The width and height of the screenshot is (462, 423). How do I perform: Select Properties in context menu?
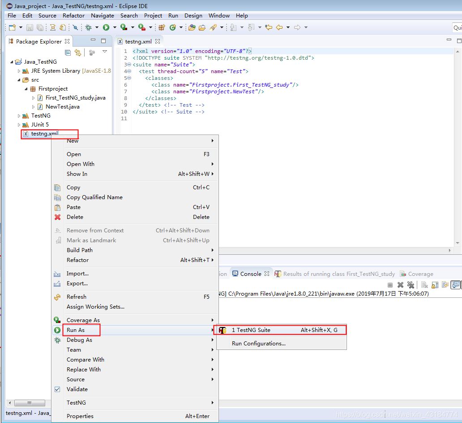coord(136,416)
